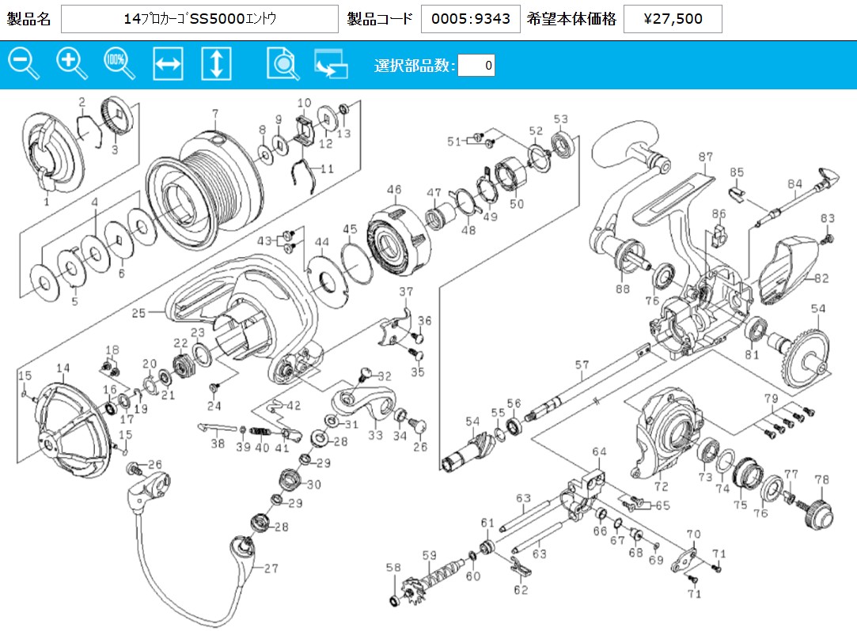Image resolution: width=857 pixels, height=631 pixels.
Task: Fit diagram to width with horizontal arrow icon
Action: point(168,64)
